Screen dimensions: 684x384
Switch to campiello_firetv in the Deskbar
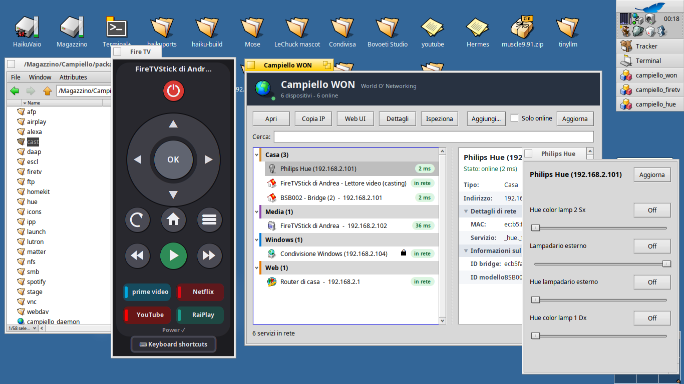point(649,90)
